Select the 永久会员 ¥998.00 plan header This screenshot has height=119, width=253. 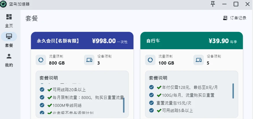pos(82,41)
